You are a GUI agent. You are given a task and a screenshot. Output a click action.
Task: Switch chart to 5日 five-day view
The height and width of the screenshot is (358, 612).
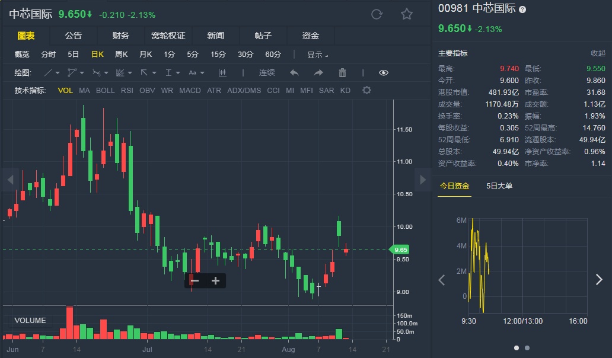[x=73, y=54]
